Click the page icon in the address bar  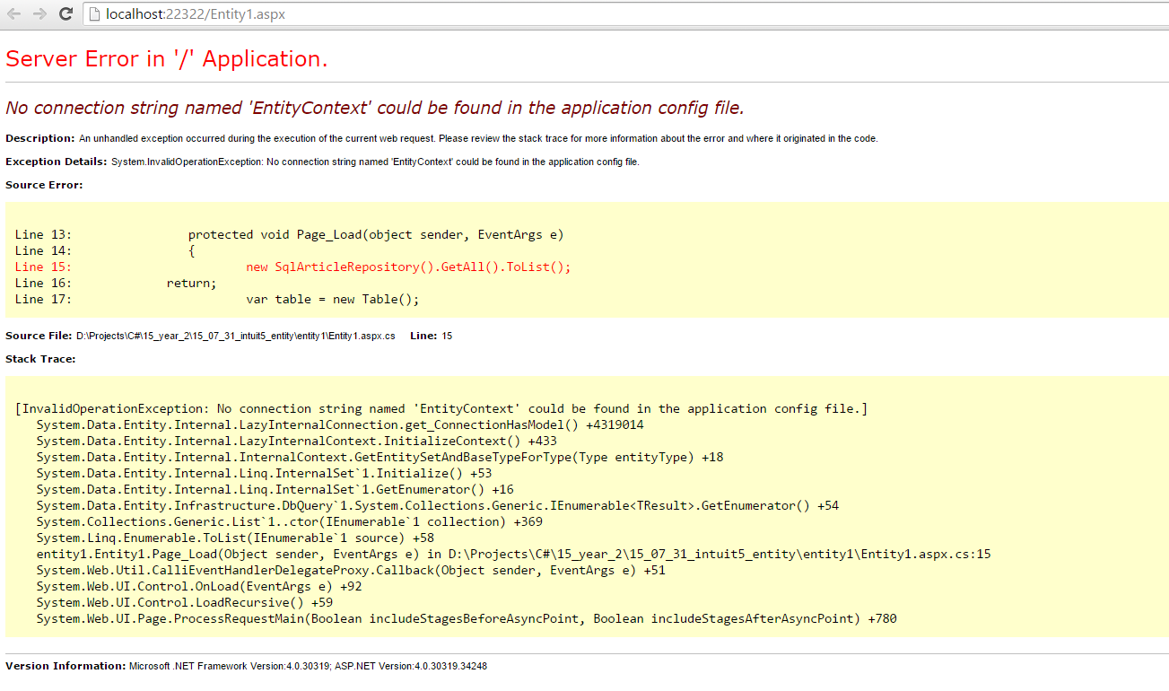click(x=94, y=13)
